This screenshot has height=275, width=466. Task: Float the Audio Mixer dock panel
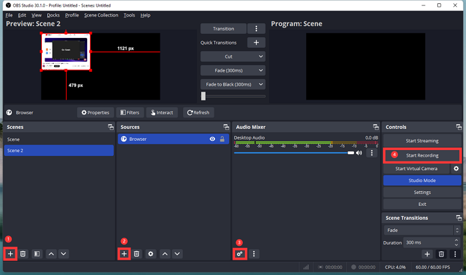[376, 127]
